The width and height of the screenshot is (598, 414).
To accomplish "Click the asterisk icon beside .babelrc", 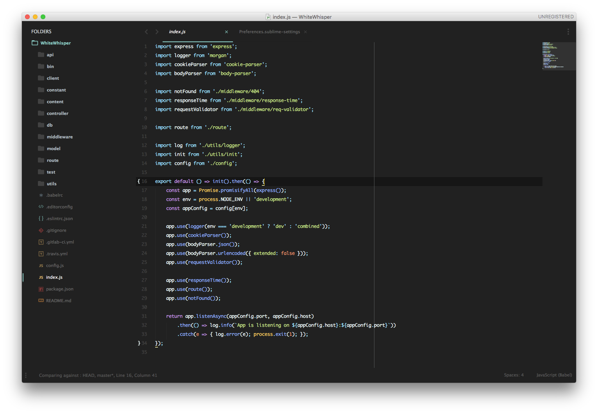I will (x=41, y=195).
